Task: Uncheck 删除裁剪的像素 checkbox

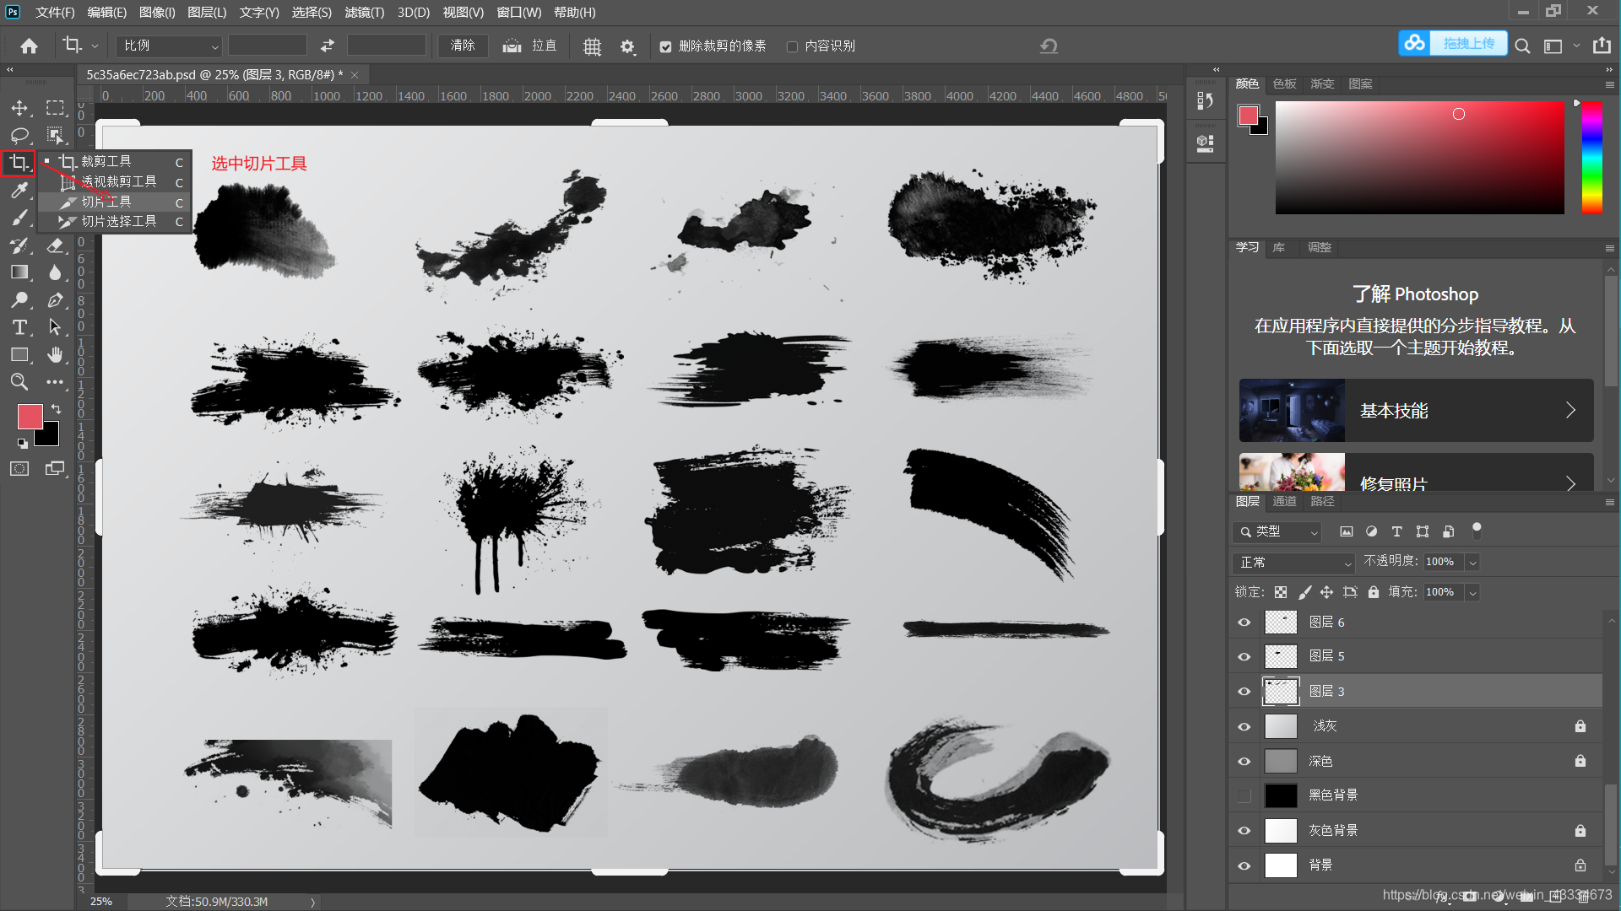Action: click(665, 46)
